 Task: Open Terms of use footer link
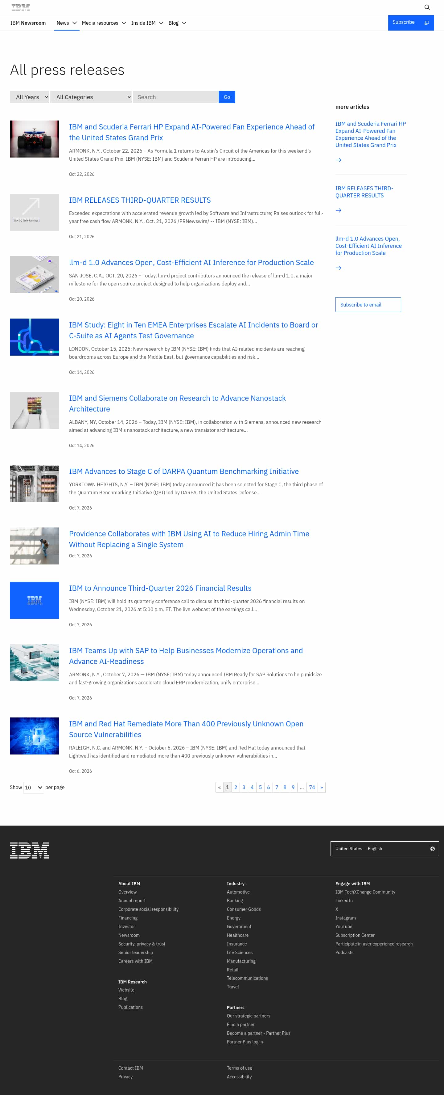tap(239, 1068)
